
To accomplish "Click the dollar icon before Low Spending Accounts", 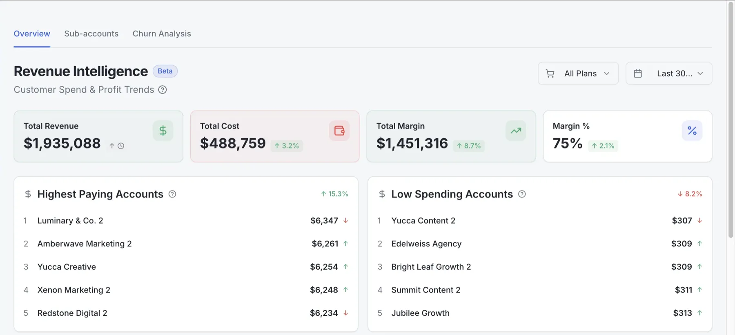I will (x=382, y=194).
